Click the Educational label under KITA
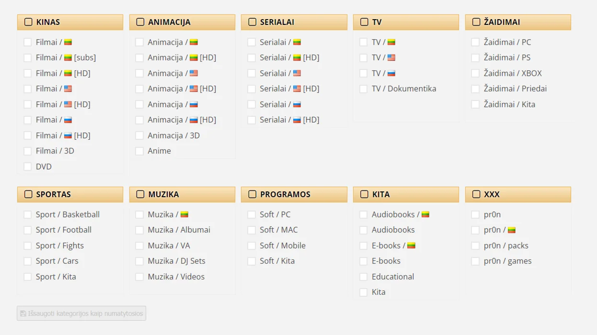Viewport: 597px width, 335px height. [x=393, y=277]
